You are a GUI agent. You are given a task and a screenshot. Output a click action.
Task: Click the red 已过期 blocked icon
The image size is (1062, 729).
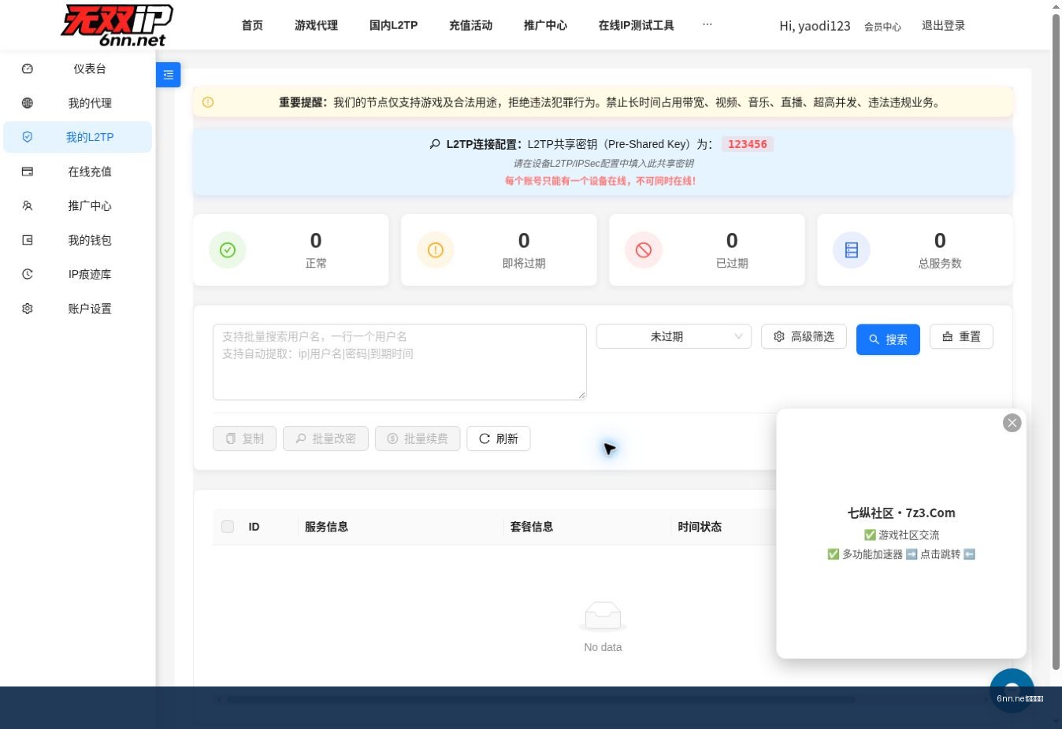point(644,250)
